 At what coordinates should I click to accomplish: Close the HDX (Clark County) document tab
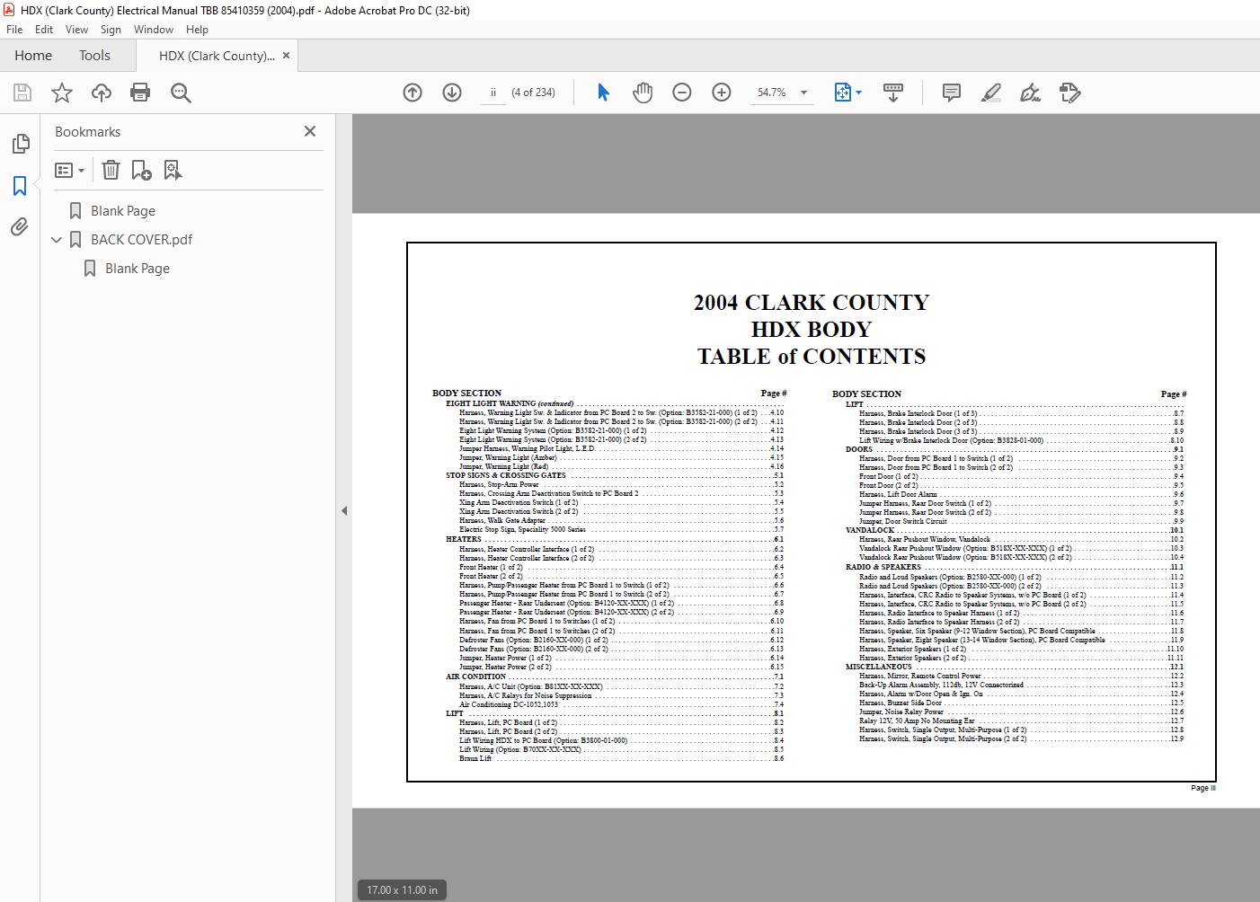point(286,56)
